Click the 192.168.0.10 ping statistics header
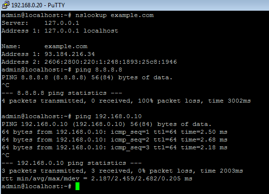This screenshot has width=269, height=194. pyautogui.click(x=72, y=163)
